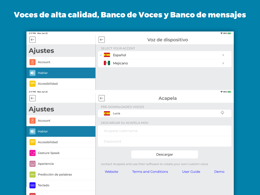Screen dimensions: 260x195
Task: Click Hablar speaker icon in lower list
Action: [x=32, y=132]
